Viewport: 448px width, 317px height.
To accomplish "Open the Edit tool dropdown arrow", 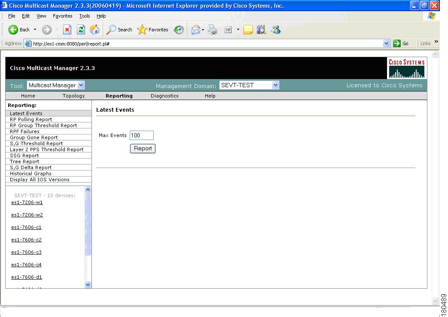I will tap(238, 30).
